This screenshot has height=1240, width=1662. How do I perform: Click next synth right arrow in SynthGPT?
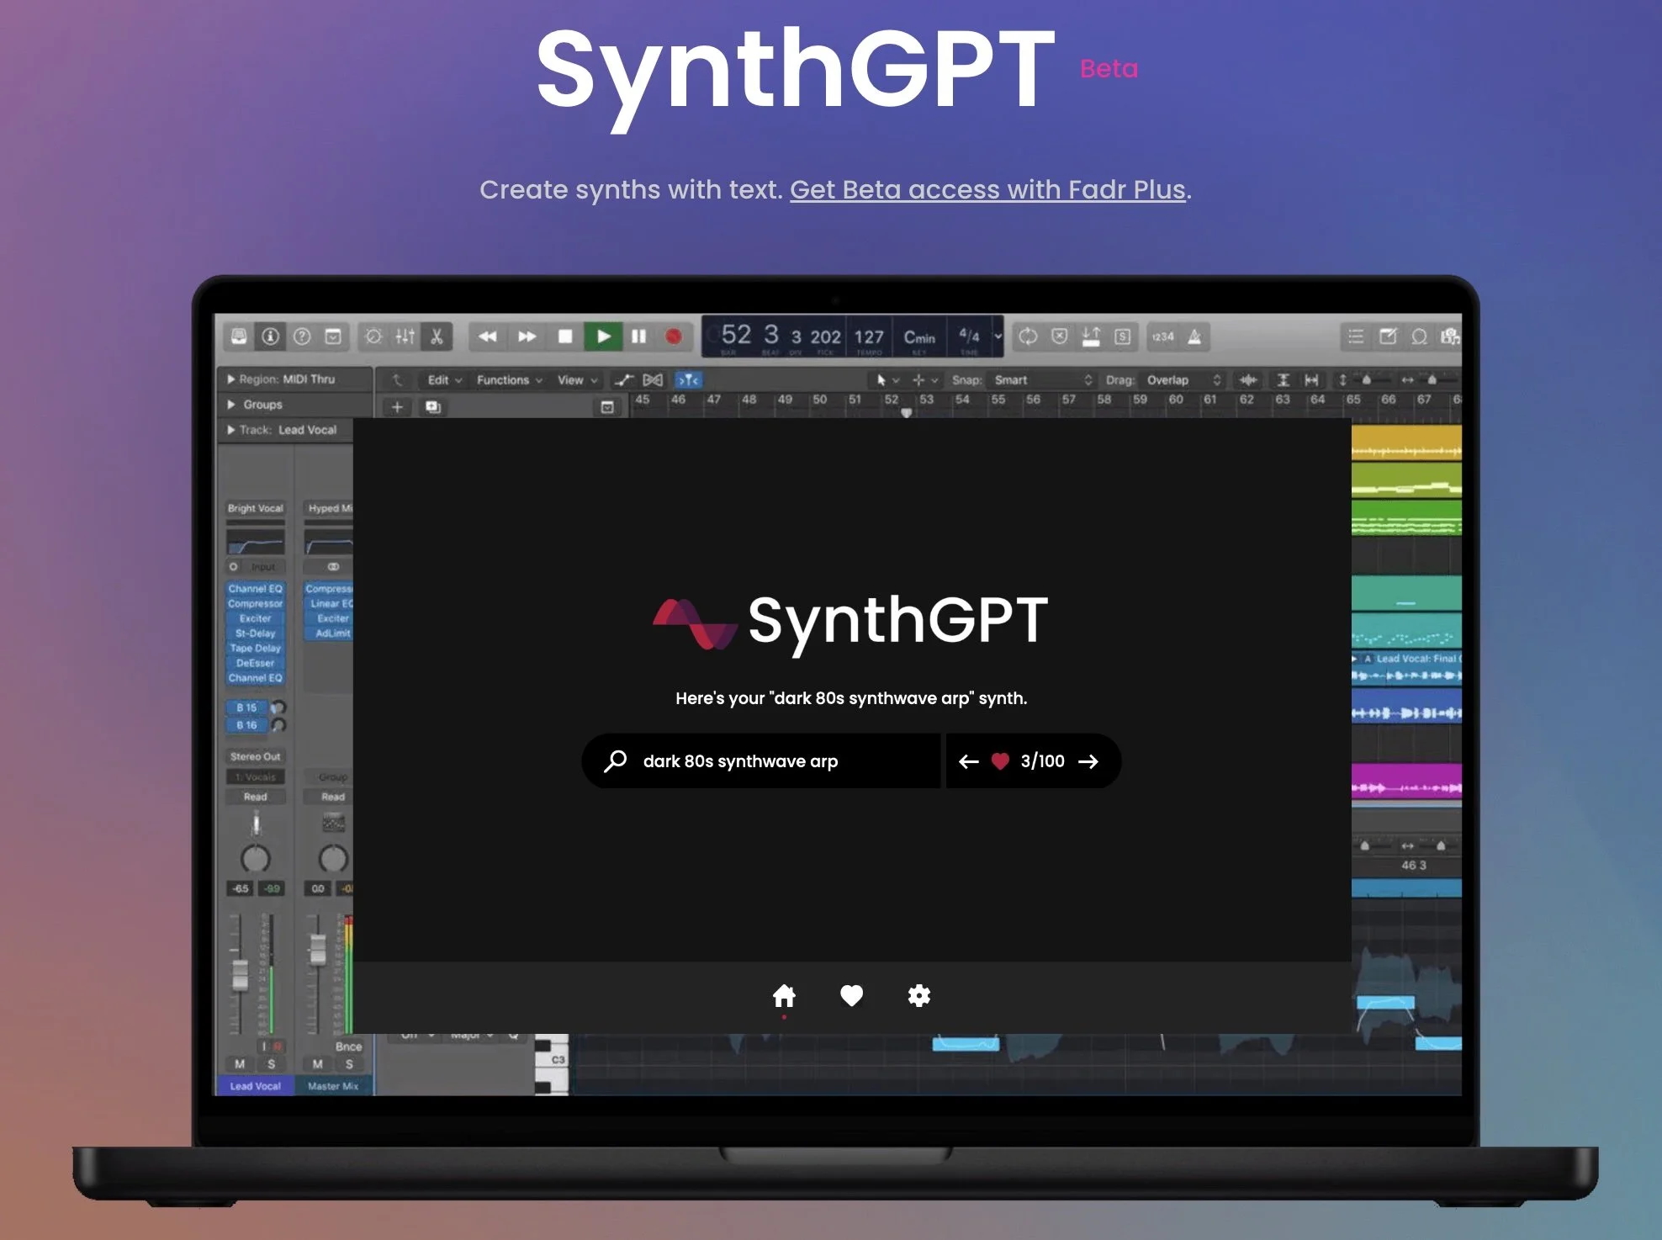tap(1088, 761)
